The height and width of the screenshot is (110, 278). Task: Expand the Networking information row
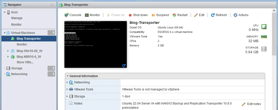pyautogui.click(x=67, y=82)
